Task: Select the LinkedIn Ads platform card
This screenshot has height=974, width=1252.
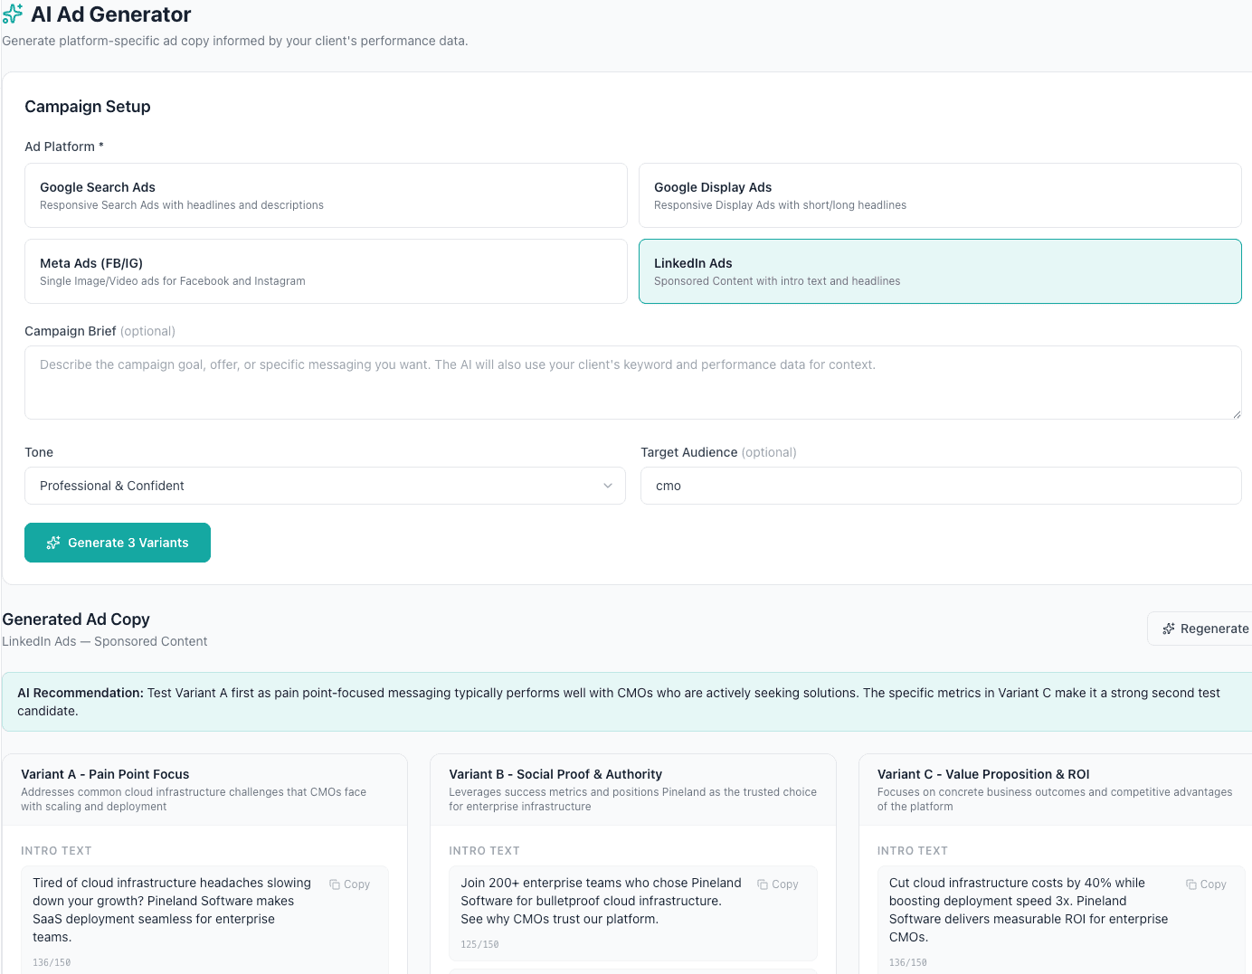Action: [940, 271]
